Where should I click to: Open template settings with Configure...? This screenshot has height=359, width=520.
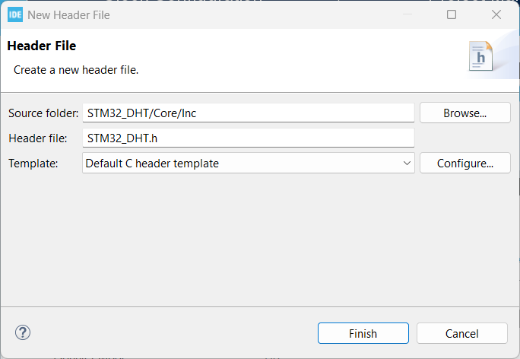[465, 163]
